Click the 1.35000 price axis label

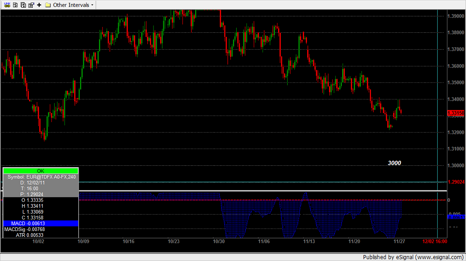(456, 82)
